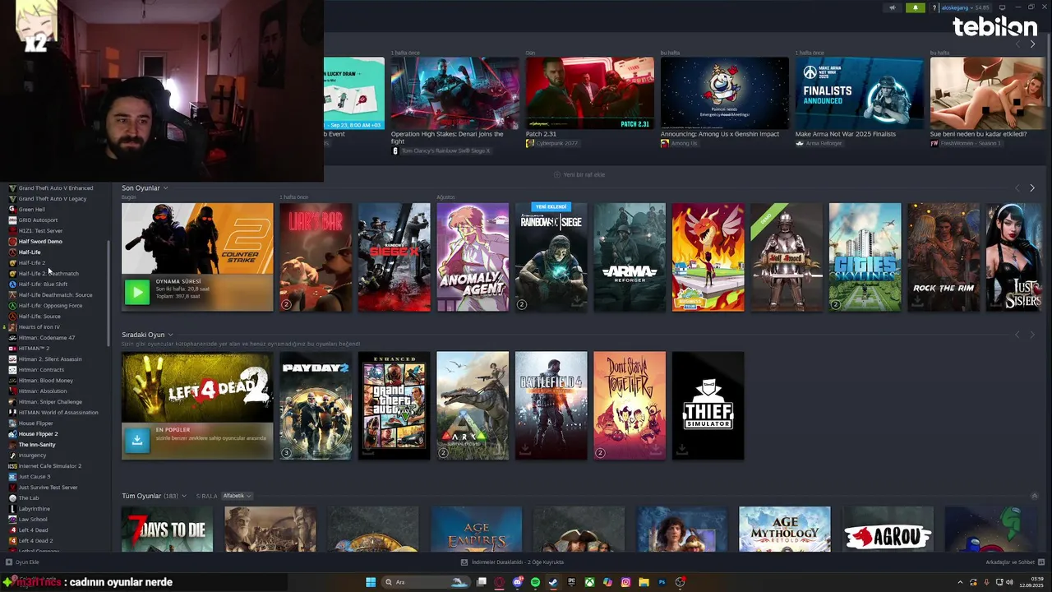1052x592 pixels.
Task: Open Age of Mythology Retold cover
Action: pos(785,530)
